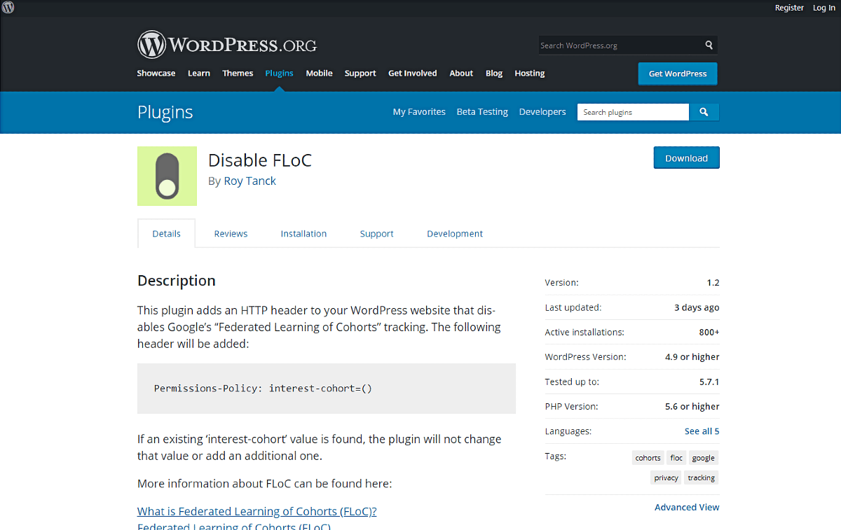Screen dimensions: 841x530
Task: Switch to the Installation tab
Action: point(303,234)
